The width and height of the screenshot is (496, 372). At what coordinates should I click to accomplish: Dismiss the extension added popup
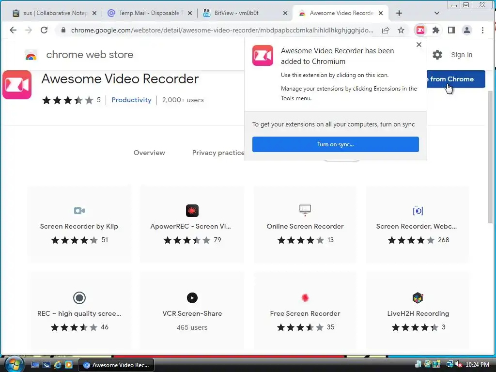point(419,45)
